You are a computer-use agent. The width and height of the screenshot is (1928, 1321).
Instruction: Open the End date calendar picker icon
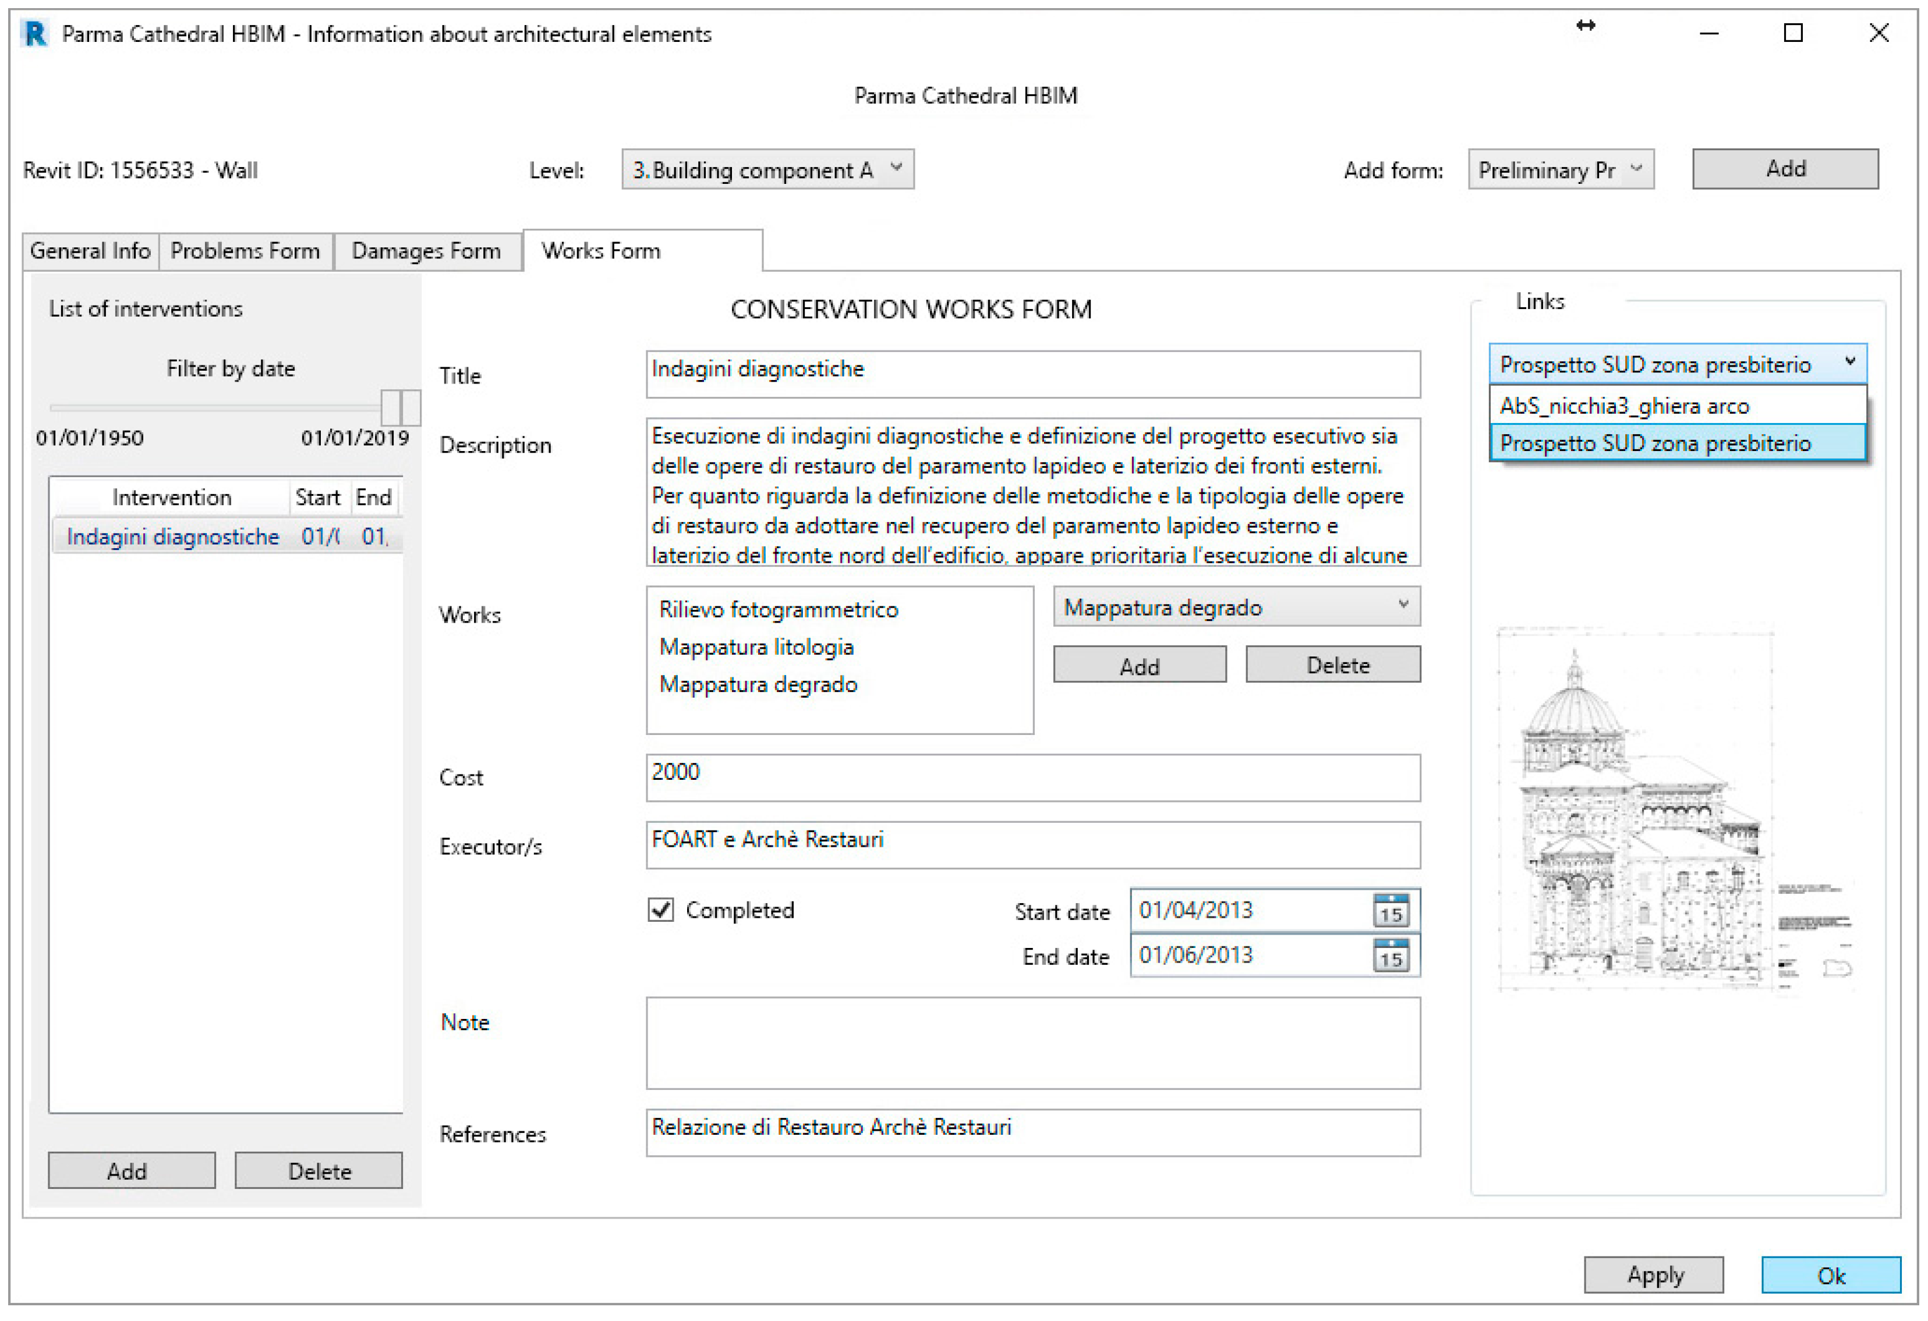click(1391, 956)
